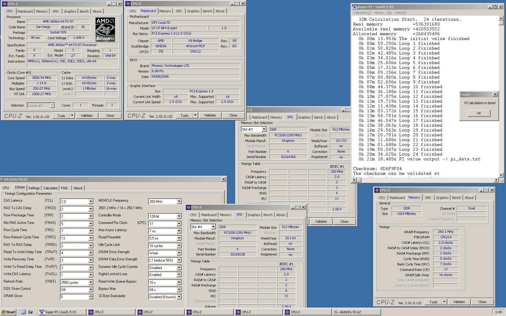506x316 pixels.
Task: Close the Finish dialog box
Action: coord(495,94)
